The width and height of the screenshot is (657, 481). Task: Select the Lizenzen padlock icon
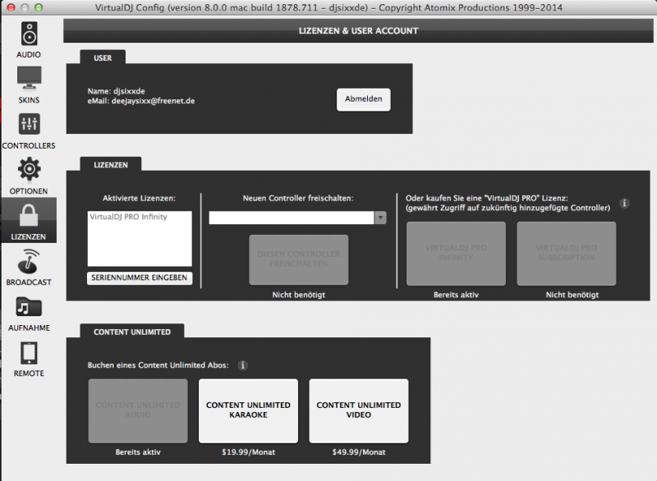pos(29,215)
